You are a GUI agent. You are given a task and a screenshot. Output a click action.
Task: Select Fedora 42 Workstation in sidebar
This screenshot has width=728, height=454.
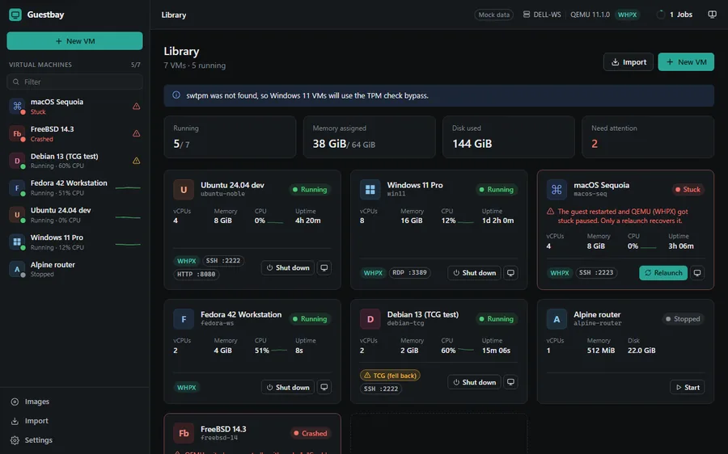pyautogui.click(x=74, y=187)
